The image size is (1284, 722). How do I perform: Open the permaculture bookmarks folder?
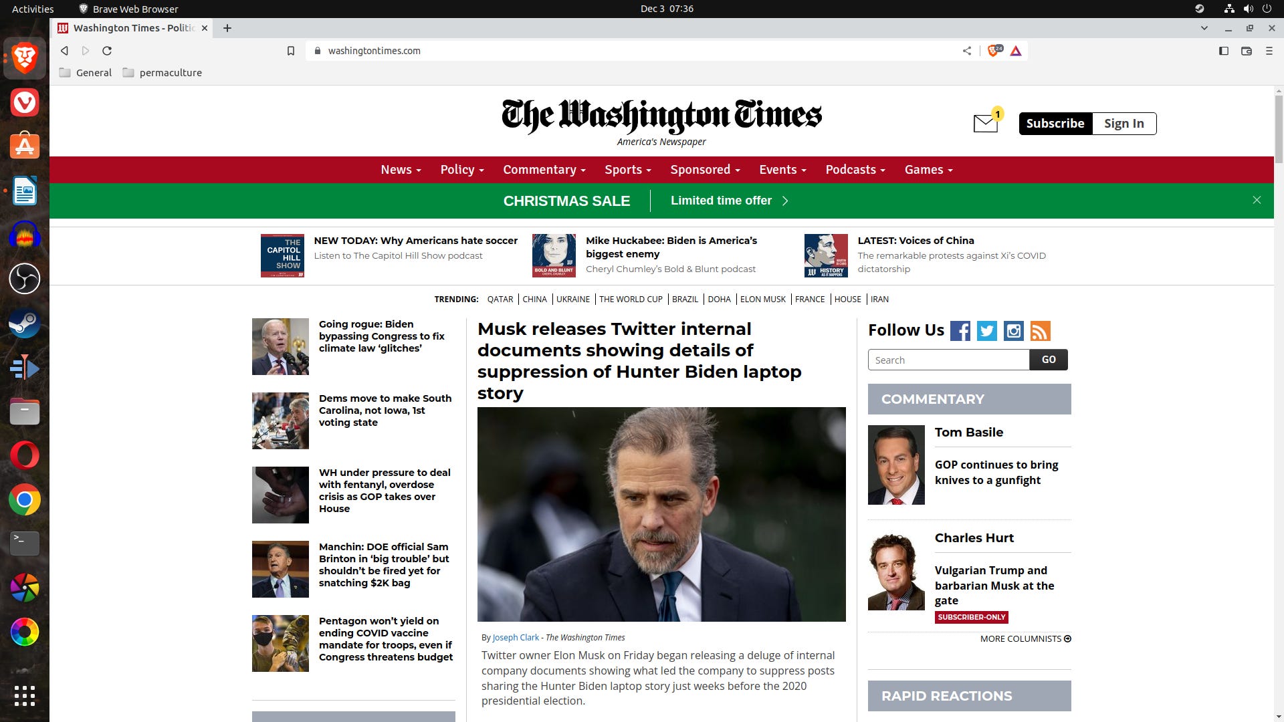pos(163,73)
